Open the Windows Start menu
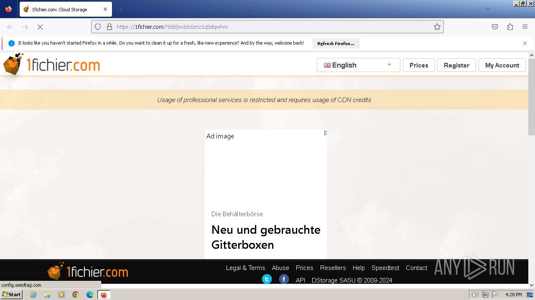Viewport: 535px width, 300px height. [11, 295]
